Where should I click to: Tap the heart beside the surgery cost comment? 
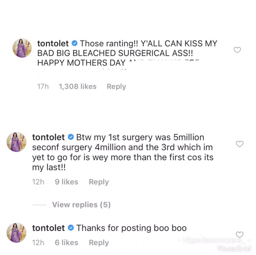[x=239, y=144]
